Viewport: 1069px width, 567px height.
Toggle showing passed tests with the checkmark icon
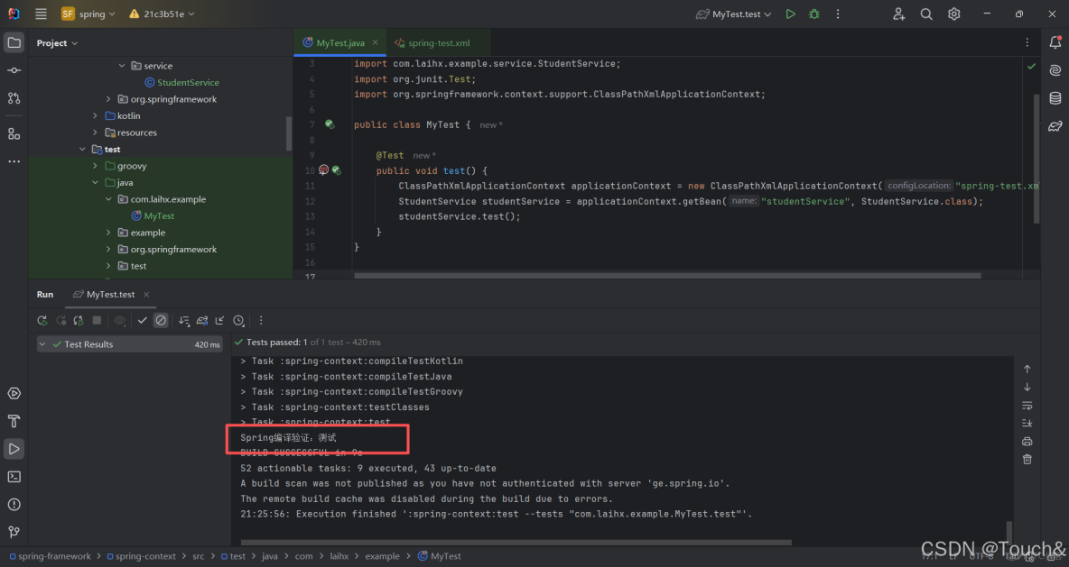(142, 320)
